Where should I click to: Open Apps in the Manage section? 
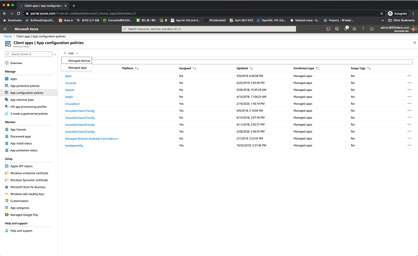(13, 79)
